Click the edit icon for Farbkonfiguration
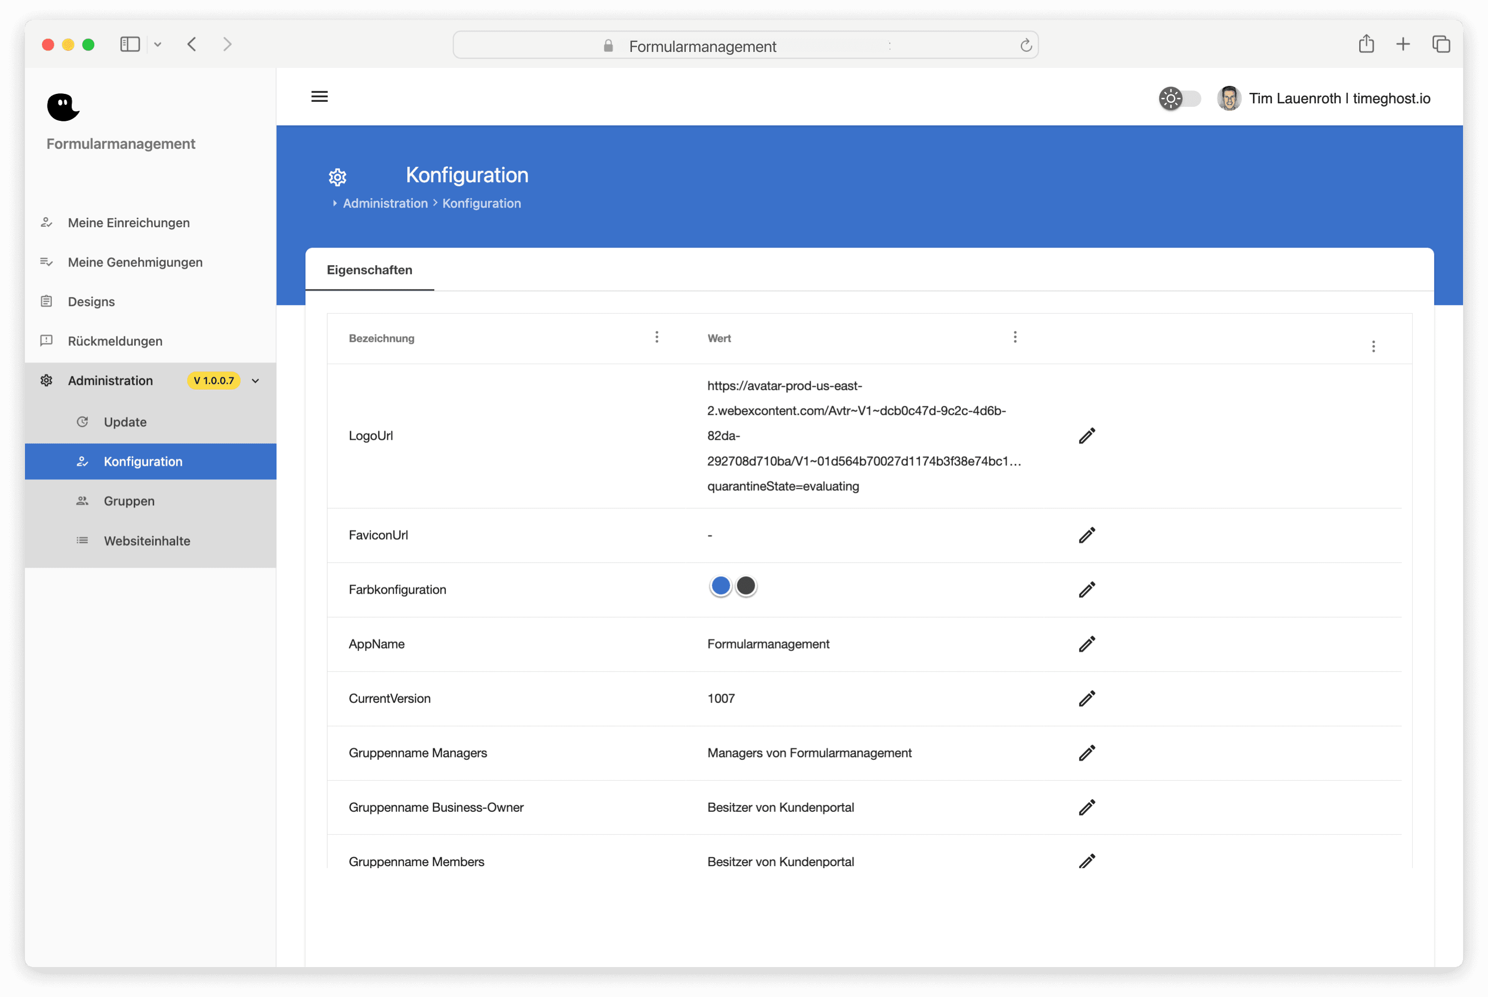This screenshot has height=997, width=1488. coord(1087,589)
